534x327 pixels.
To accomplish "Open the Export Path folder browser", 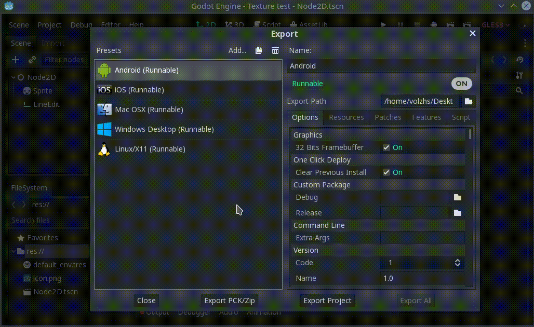I will tap(468, 101).
